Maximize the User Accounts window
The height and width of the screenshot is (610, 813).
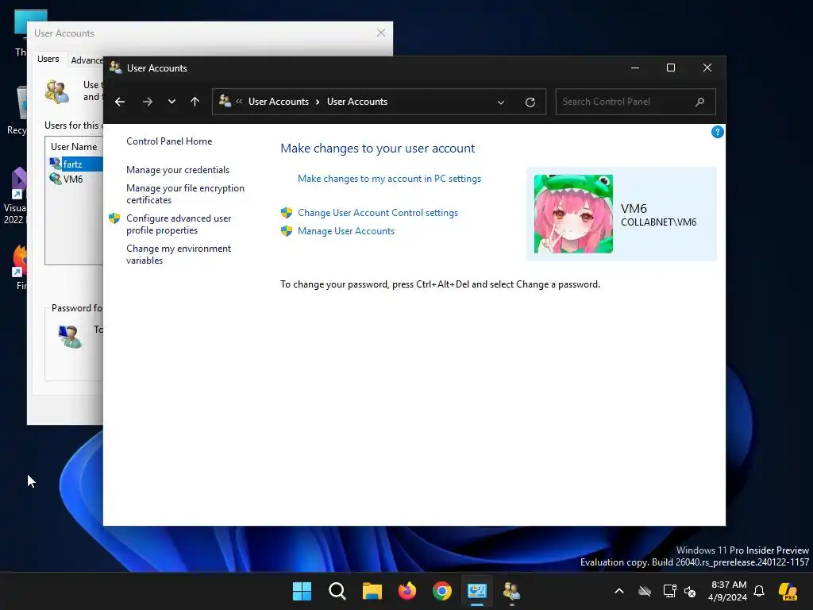(x=670, y=68)
